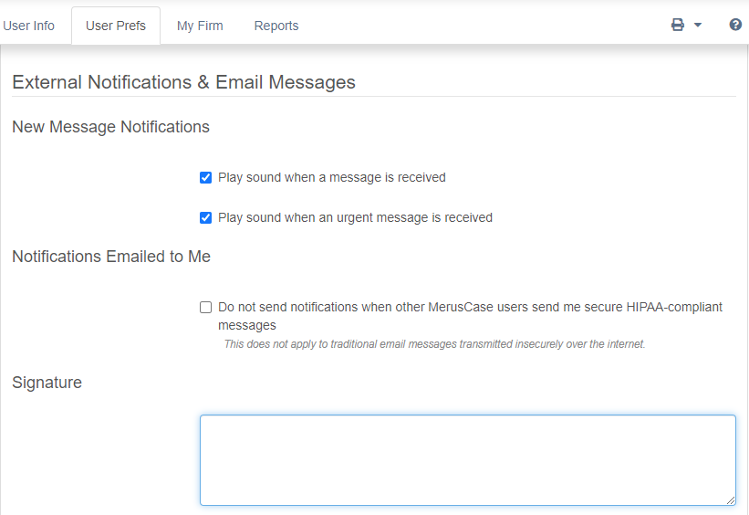Screen dimensions: 749x515
Task: Click the resize handle of the Signature box
Action: tap(731, 500)
